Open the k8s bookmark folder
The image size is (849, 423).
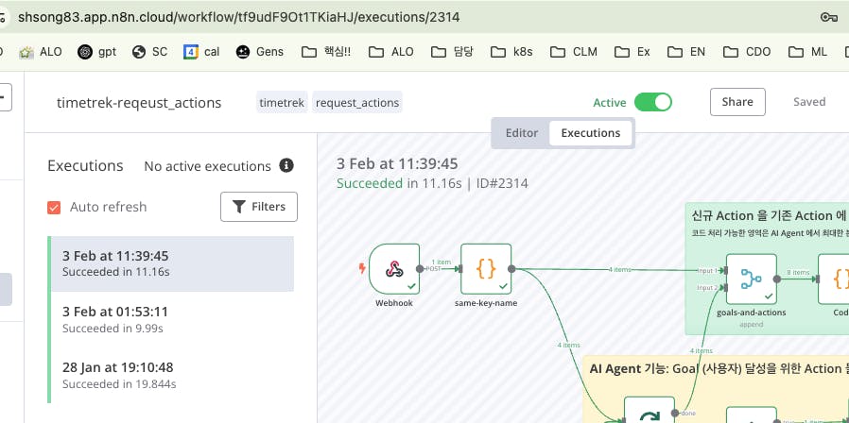point(511,52)
